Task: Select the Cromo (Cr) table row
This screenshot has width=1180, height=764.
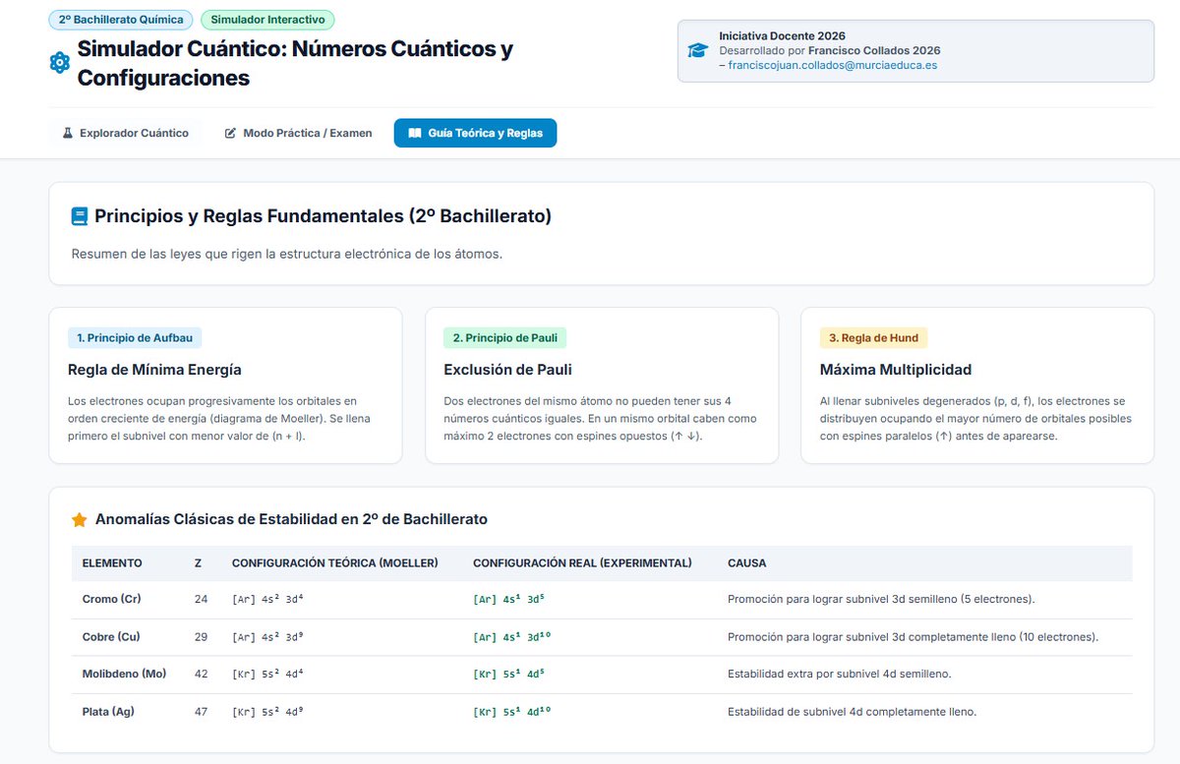Action: [602, 599]
